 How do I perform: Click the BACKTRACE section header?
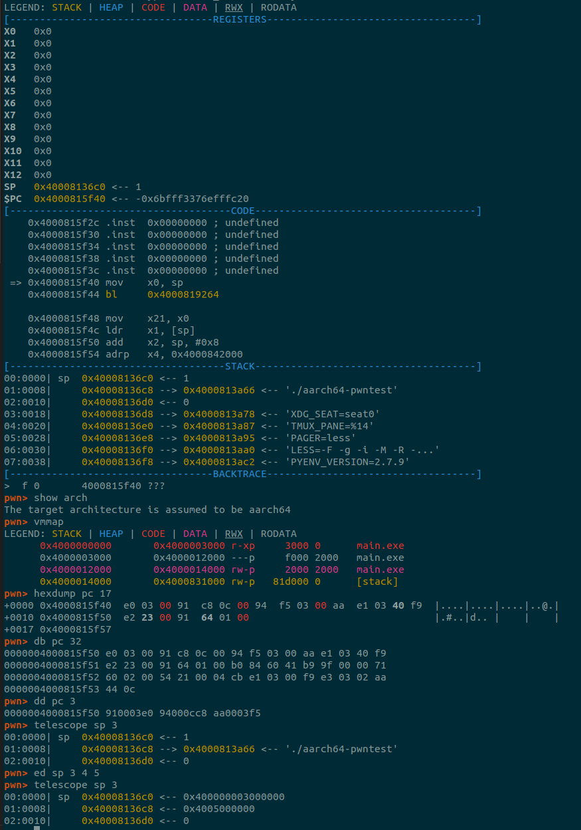coord(239,474)
